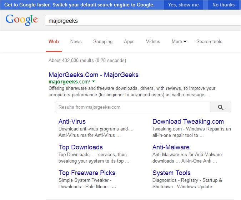Open the Anti-Virus sitelink

coord(72,122)
